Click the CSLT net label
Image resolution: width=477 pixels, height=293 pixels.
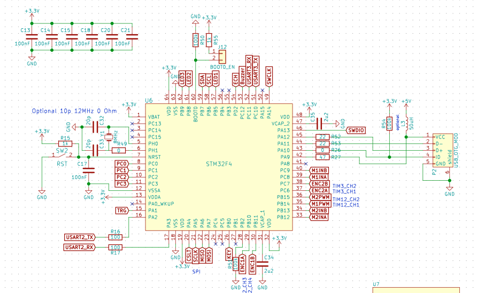(189, 255)
